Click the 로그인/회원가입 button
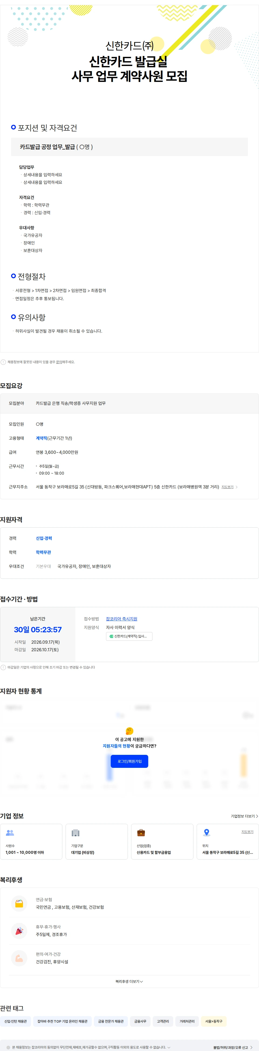This screenshot has width=259, height=1051. tap(129, 761)
